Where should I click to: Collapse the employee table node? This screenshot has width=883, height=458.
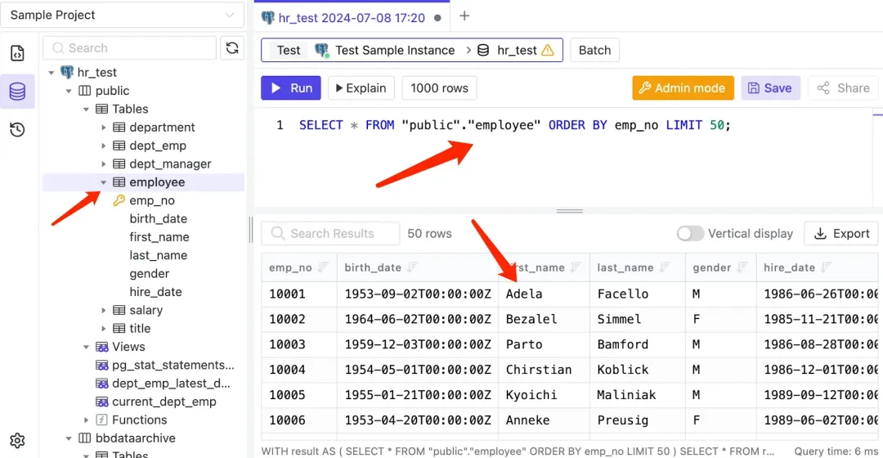[x=104, y=182]
